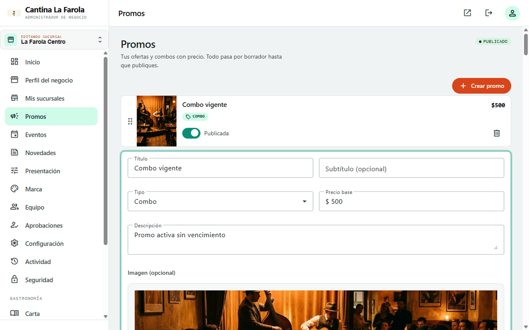Click the Seguridad lock icon
The width and height of the screenshot is (529, 330).
[14, 280]
